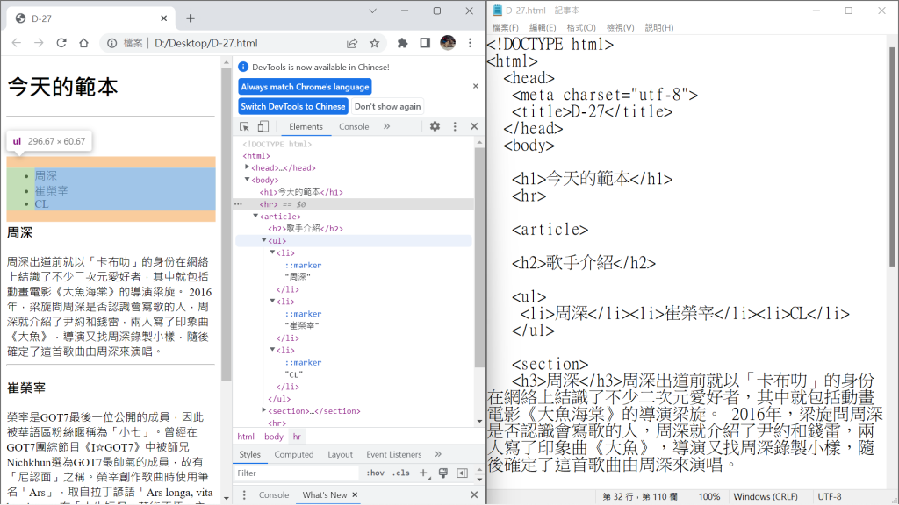The width and height of the screenshot is (899, 505).
Task: Open Notepad 檔案(F) menu
Action: (x=505, y=27)
